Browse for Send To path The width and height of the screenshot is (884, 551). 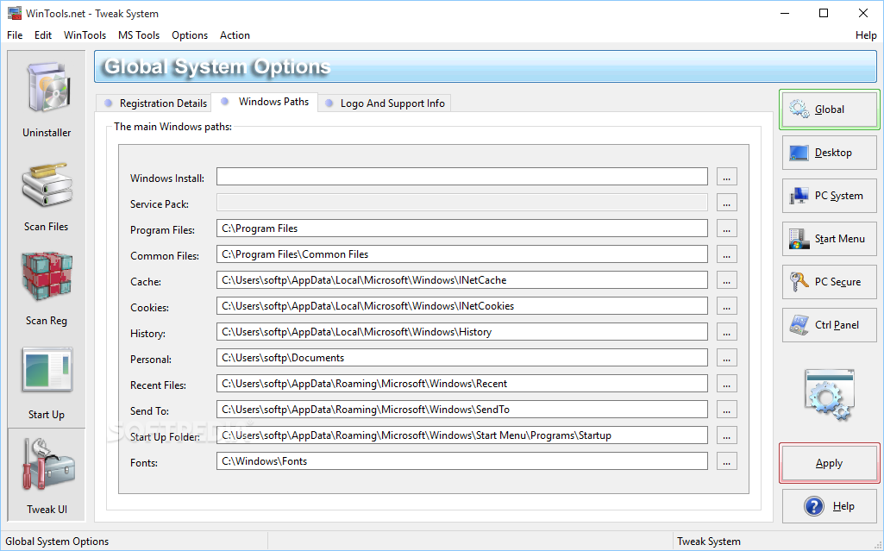pyautogui.click(x=727, y=410)
